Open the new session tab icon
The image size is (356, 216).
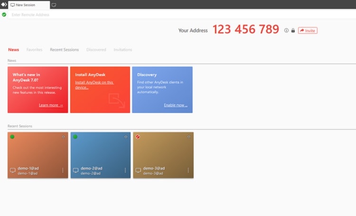pos(54,5)
